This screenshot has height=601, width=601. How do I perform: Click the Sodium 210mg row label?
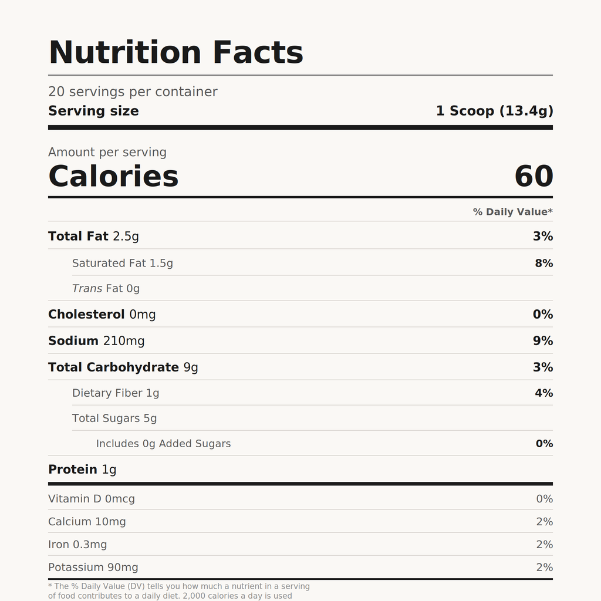click(96, 340)
